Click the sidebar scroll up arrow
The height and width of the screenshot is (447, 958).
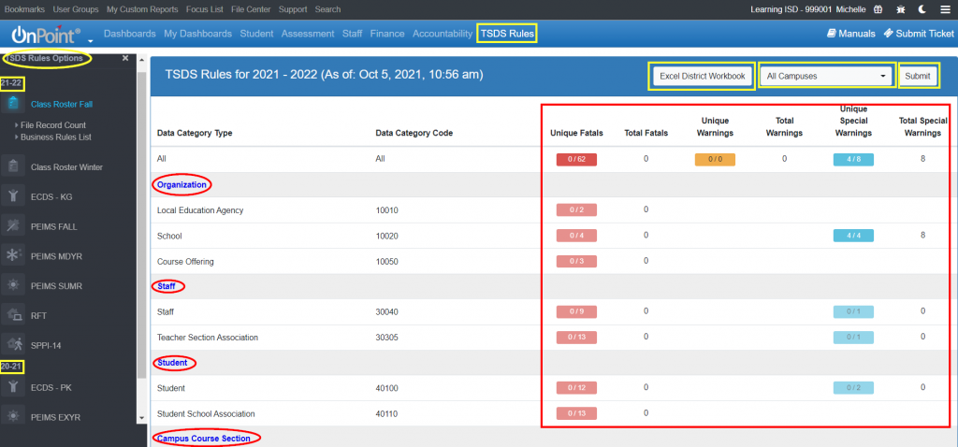pyautogui.click(x=142, y=59)
